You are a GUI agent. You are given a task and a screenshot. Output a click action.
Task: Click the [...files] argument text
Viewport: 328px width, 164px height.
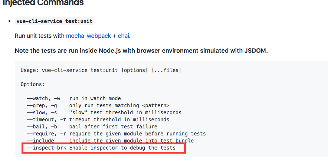coord(166,70)
